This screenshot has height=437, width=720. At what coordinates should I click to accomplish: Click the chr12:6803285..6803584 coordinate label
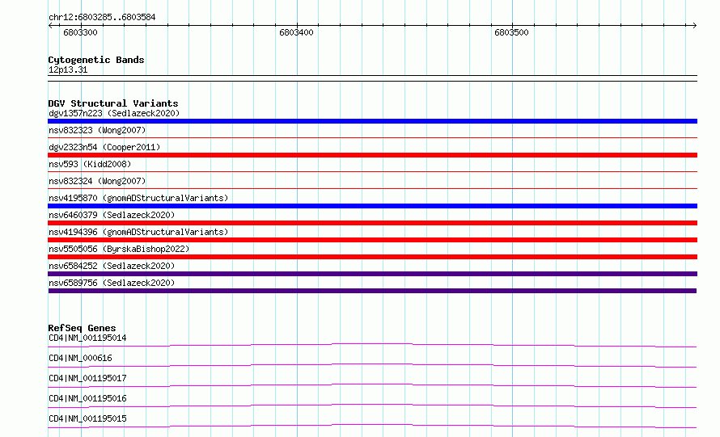pos(102,17)
